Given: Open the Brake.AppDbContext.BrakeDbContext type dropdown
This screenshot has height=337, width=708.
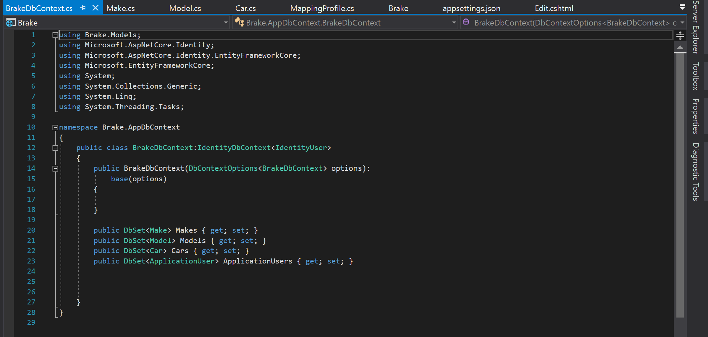Looking at the screenshot, I should coord(454,22).
